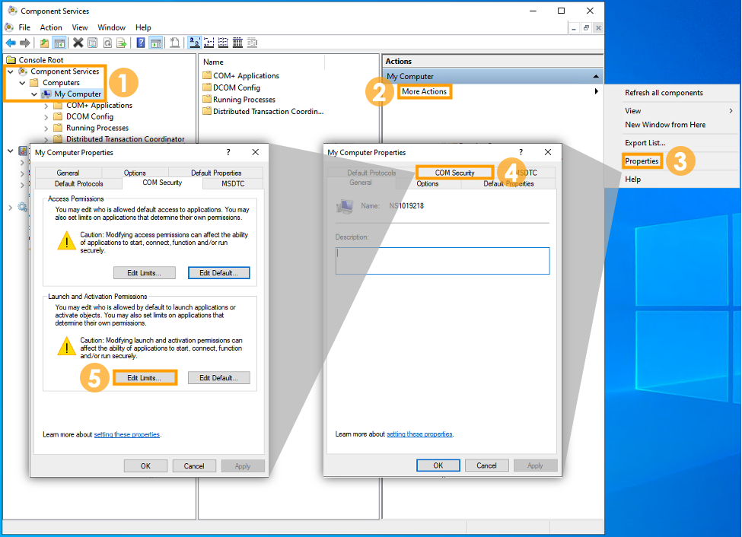Click More Actions in the Actions pane
Image resolution: width=742 pixels, height=537 pixels.
click(x=424, y=91)
